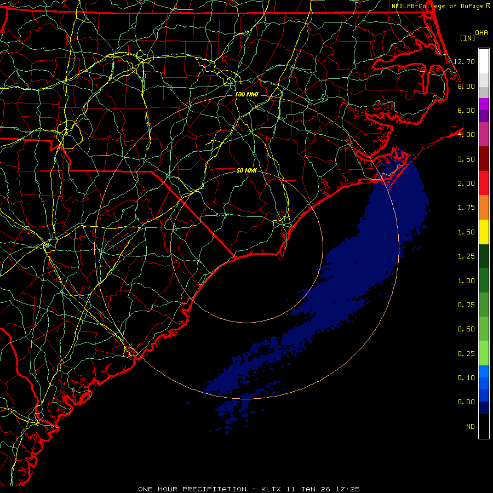493x493 pixels.
Task: Select the 0.50 scale label
Action: 466,329
